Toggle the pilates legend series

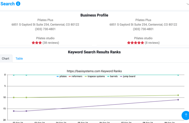click(x=61, y=76)
